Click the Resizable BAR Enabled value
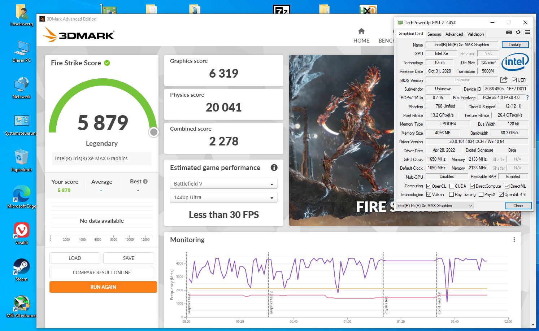This screenshot has height=331, width=539. point(513,177)
